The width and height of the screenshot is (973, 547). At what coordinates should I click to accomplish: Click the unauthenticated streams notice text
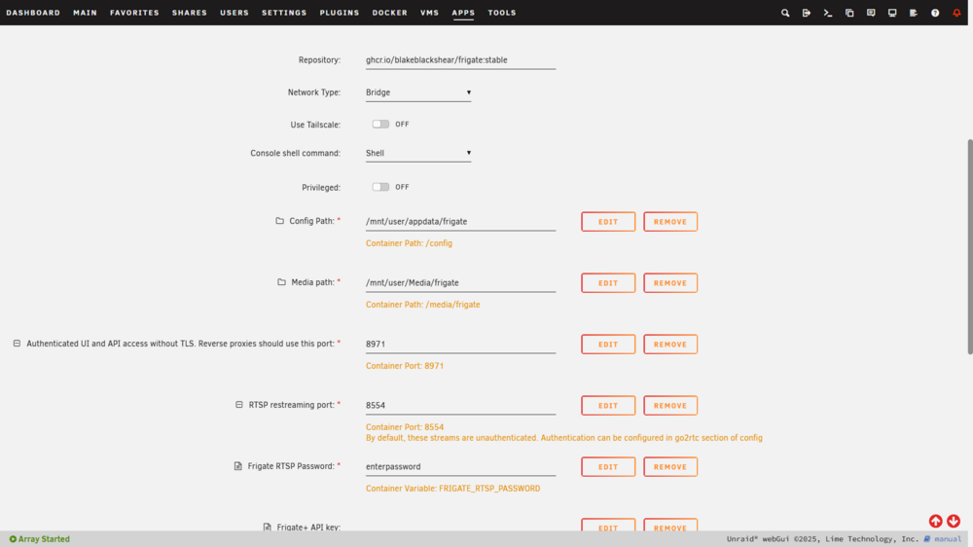pyautogui.click(x=564, y=438)
